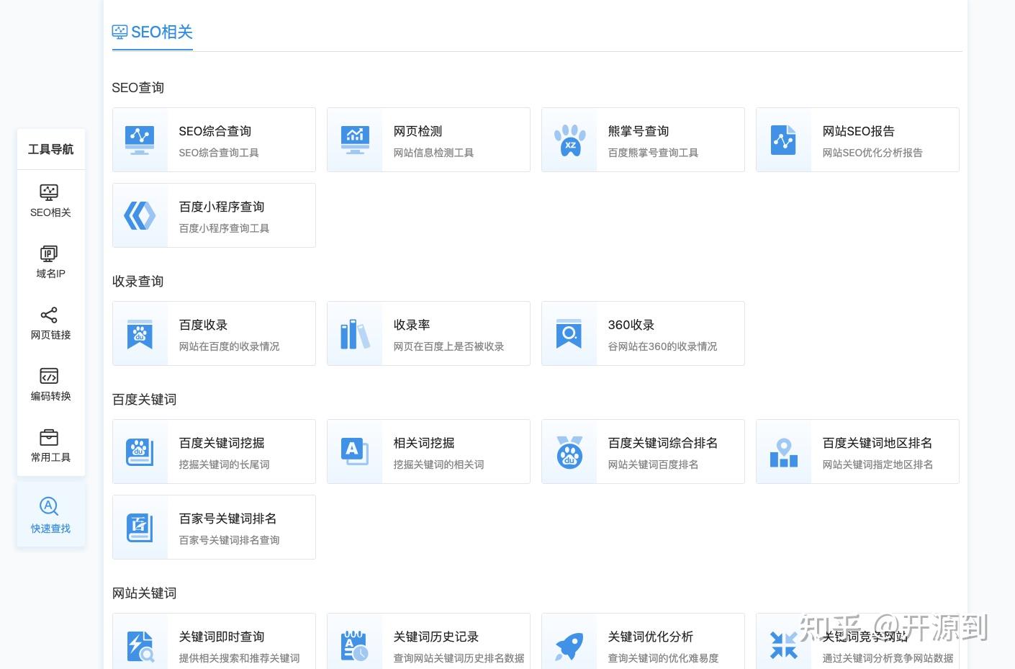Click the 360收录 magnifier badge icon
Viewport: 1015px width, 669px height.
pyautogui.click(x=569, y=333)
